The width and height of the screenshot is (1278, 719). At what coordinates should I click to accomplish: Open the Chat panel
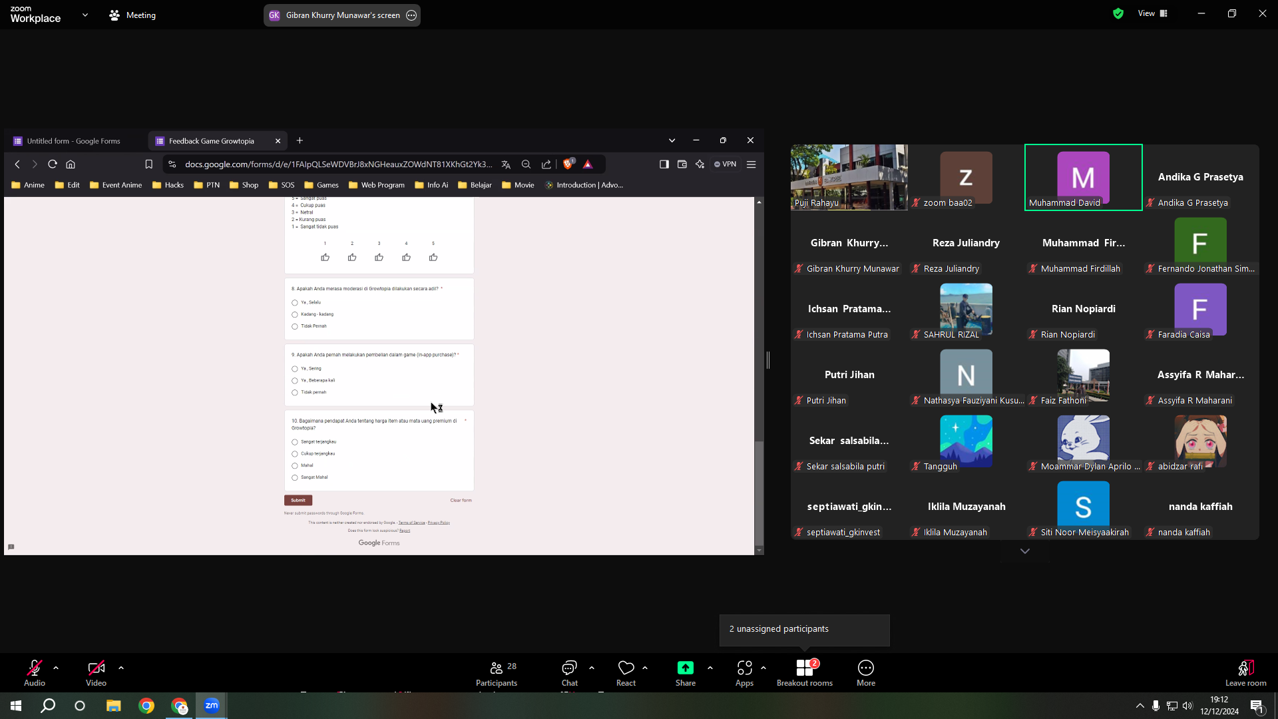570,672
